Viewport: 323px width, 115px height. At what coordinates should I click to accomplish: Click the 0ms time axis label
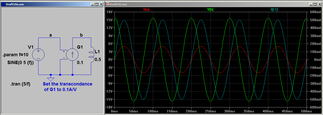coord(114,111)
